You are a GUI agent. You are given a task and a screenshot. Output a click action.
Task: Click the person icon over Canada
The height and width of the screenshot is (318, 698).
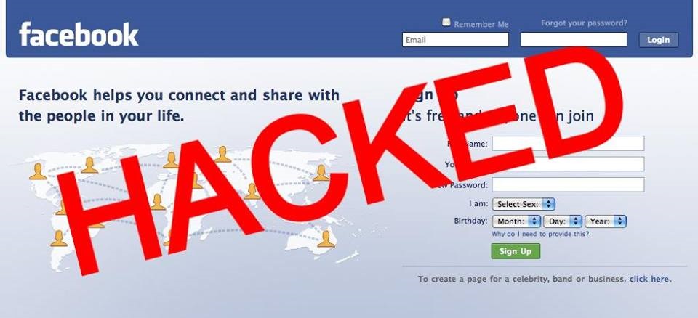[x=89, y=165]
